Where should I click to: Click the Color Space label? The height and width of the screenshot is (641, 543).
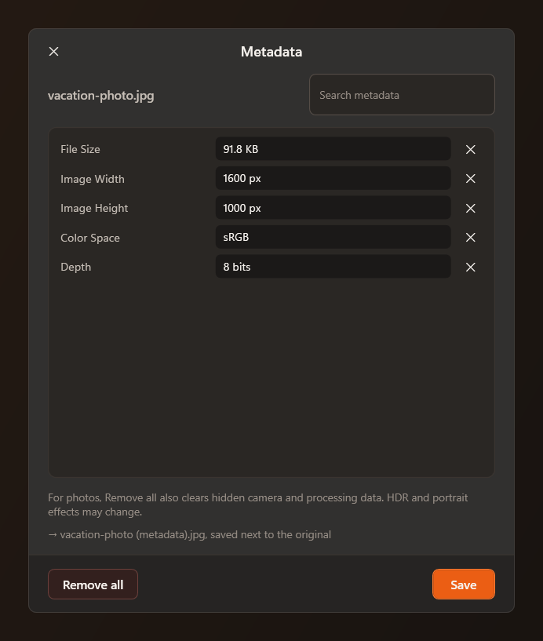pos(90,238)
